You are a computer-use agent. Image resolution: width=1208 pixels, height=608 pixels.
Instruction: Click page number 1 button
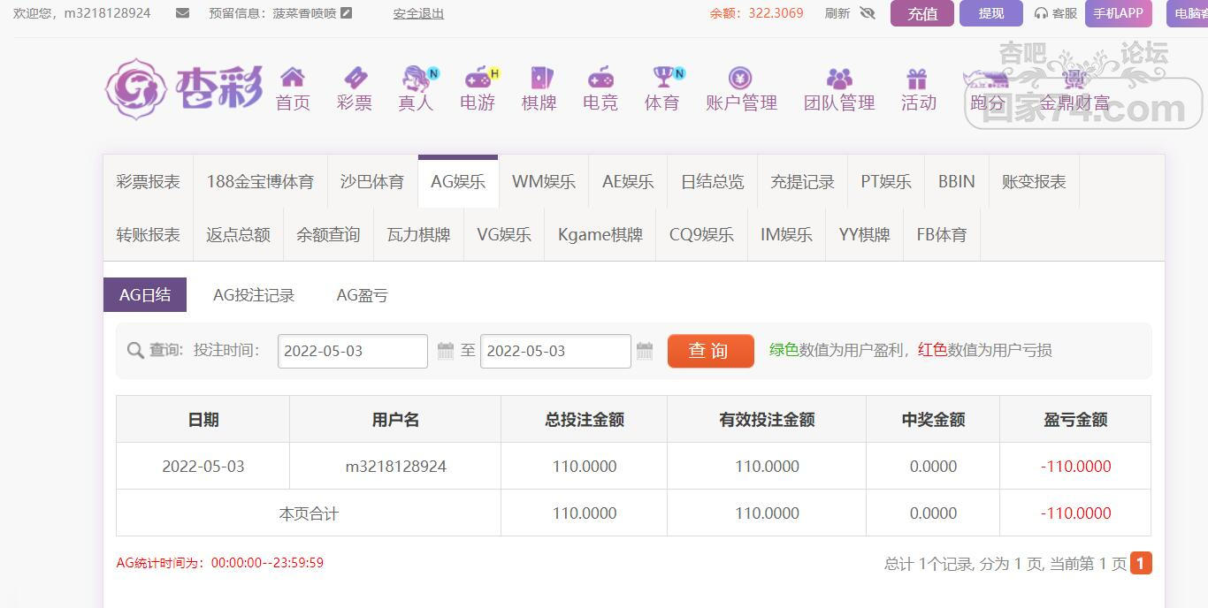[1141, 563]
